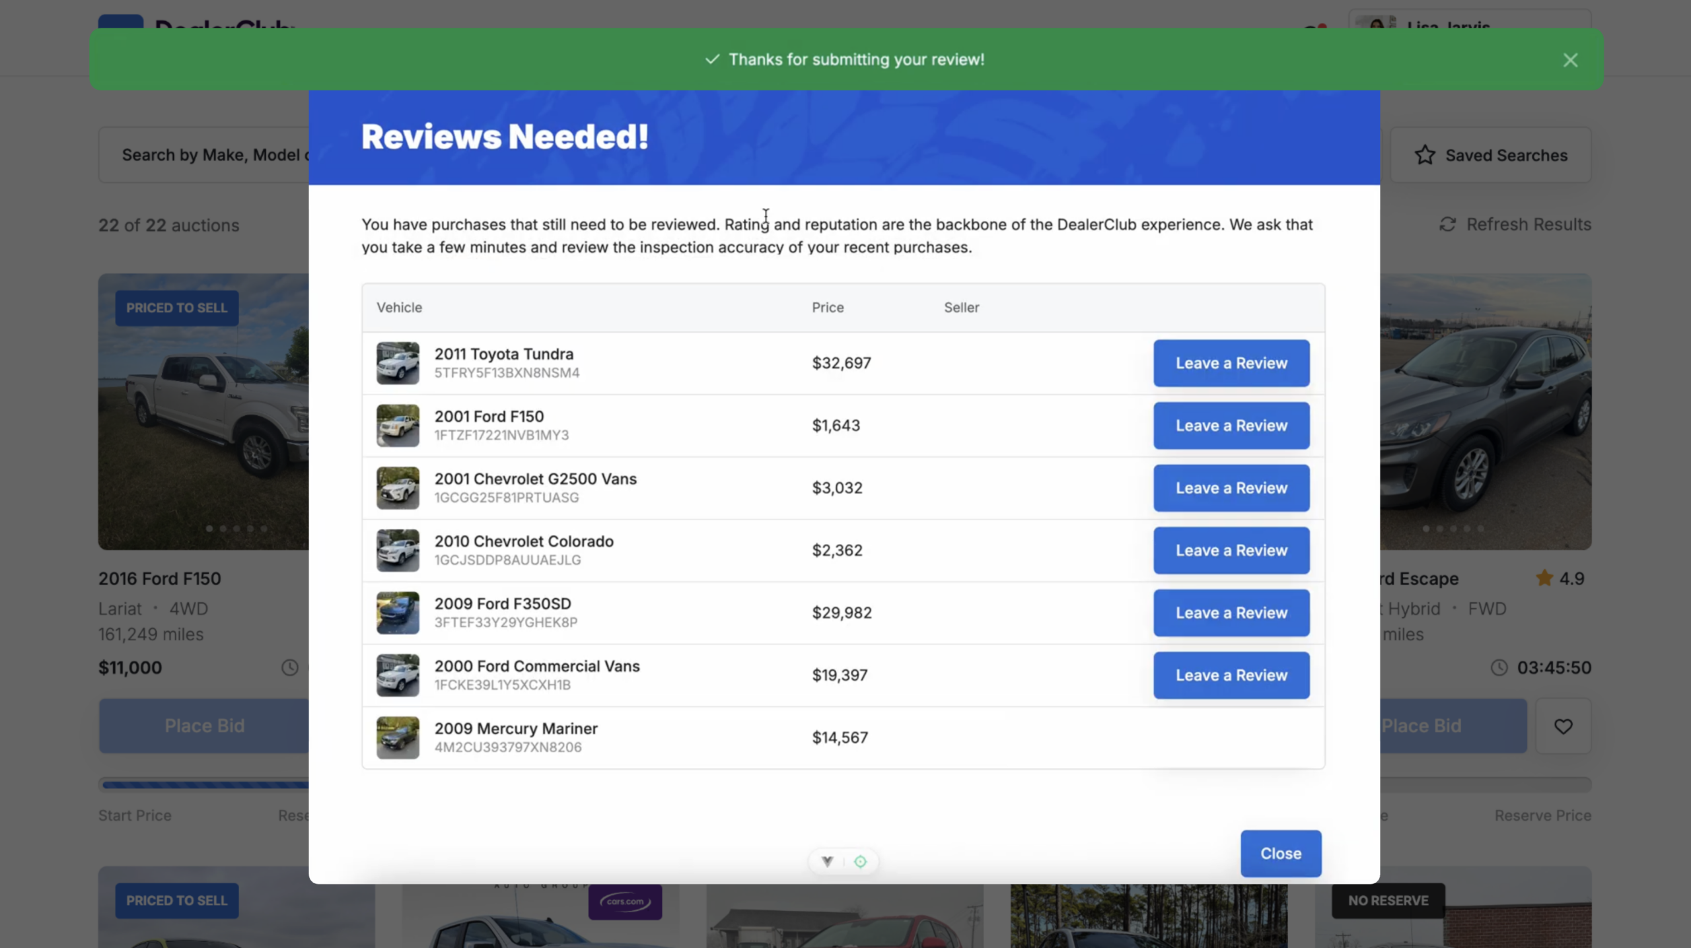The width and height of the screenshot is (1691, 948).
Task: Select the 2009 Mercury Mariner vehicle name
Action: tap(516, 728)
